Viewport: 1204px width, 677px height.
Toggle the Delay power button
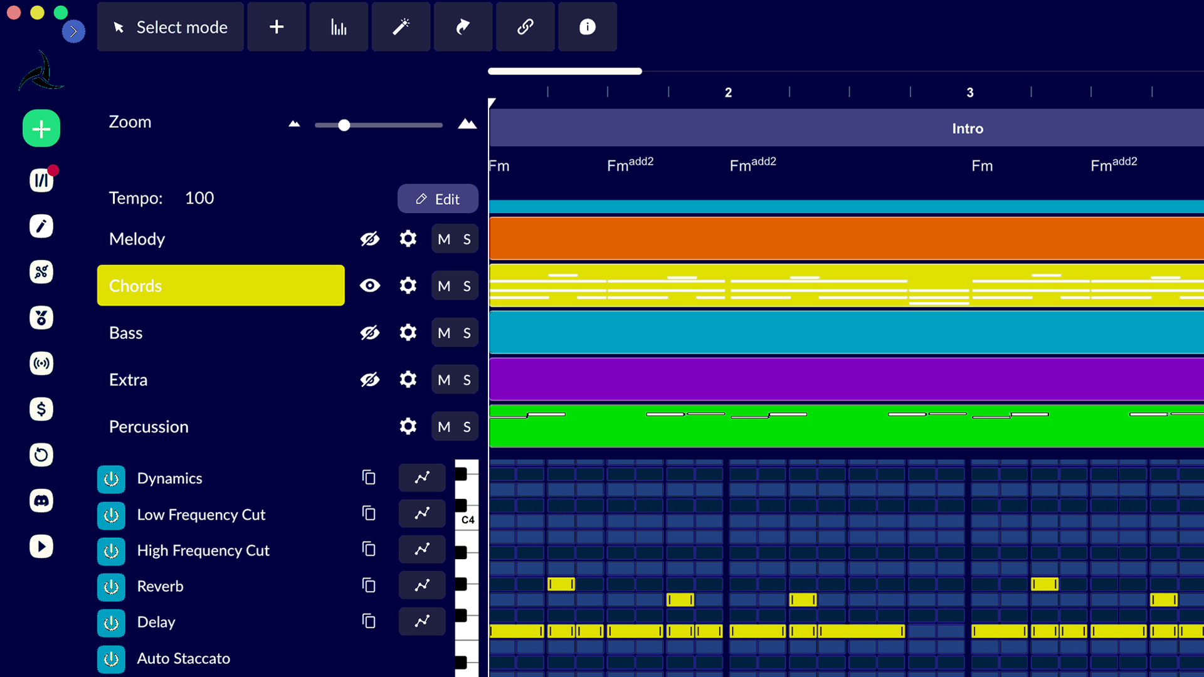(111, 623)
